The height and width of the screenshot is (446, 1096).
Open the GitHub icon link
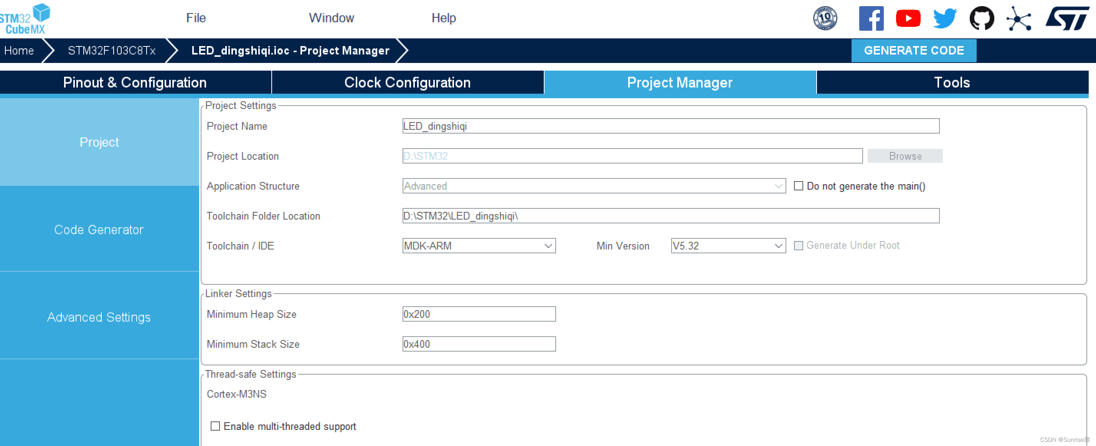pos(982,18)
